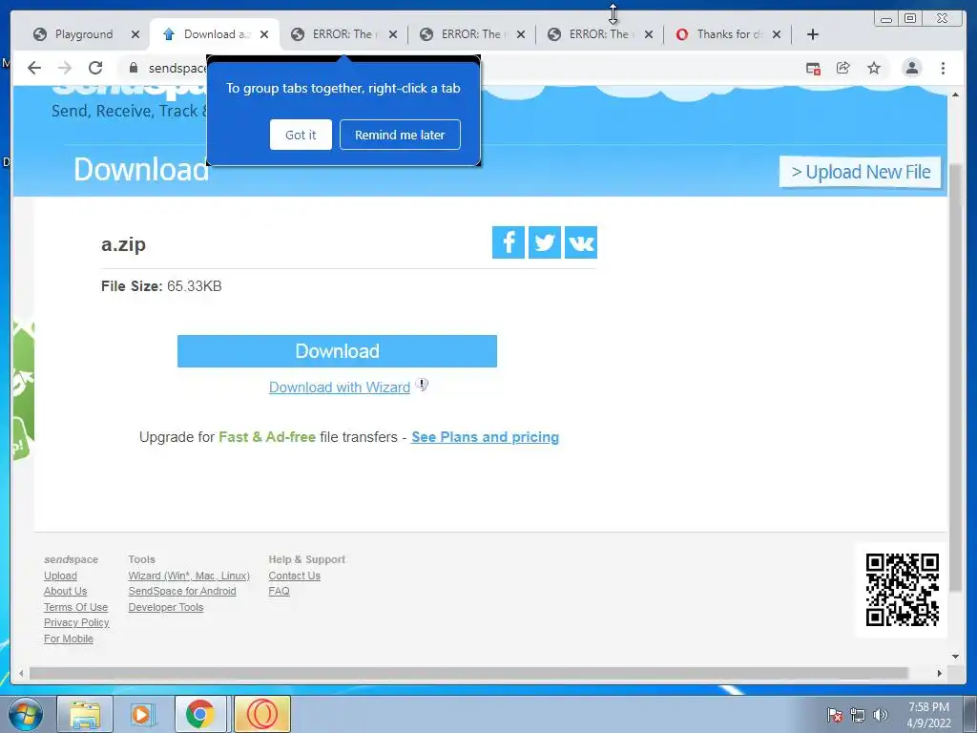Open Download with Wizard link
977x733 pixels.
[x=340, y=387]
